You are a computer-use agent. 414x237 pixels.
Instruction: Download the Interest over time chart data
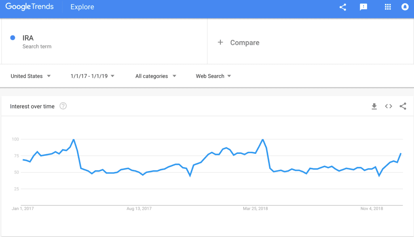tap(374, 106)
